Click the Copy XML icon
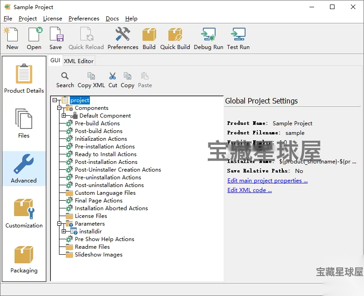Screen dimensions: 364x296 [91, 76]
